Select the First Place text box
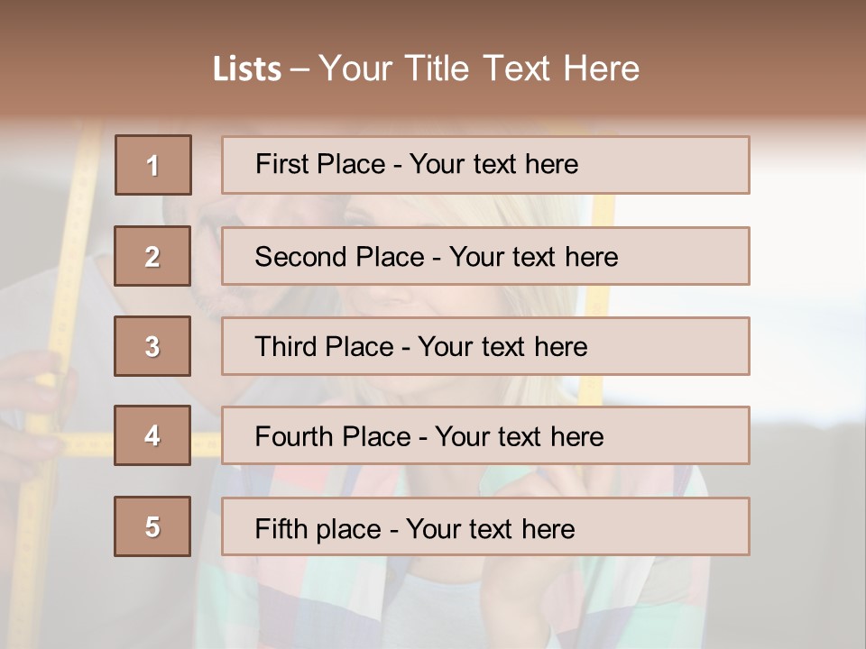This screenshot has height=649, width=866. coord(485,165)
